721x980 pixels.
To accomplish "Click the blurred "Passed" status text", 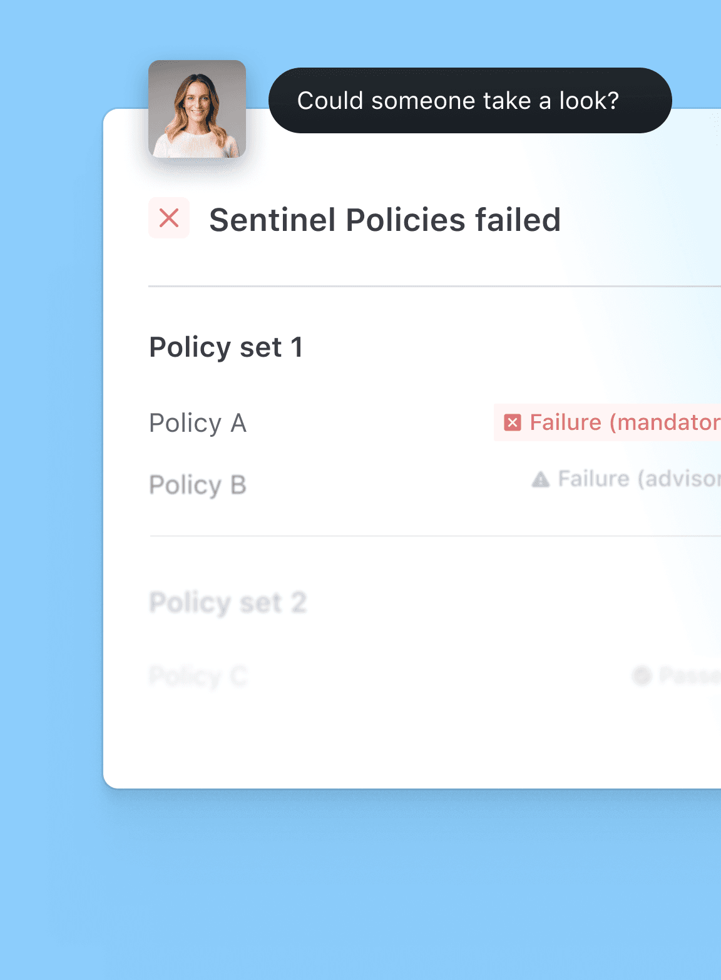I will click(690, 676).
